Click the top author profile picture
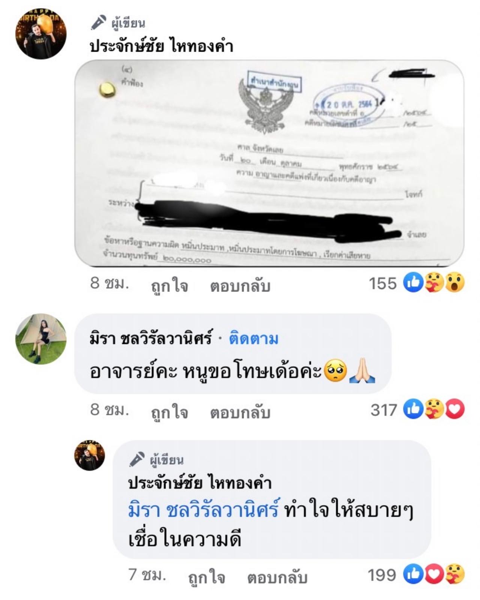480x600 pixels. (41, 34)
